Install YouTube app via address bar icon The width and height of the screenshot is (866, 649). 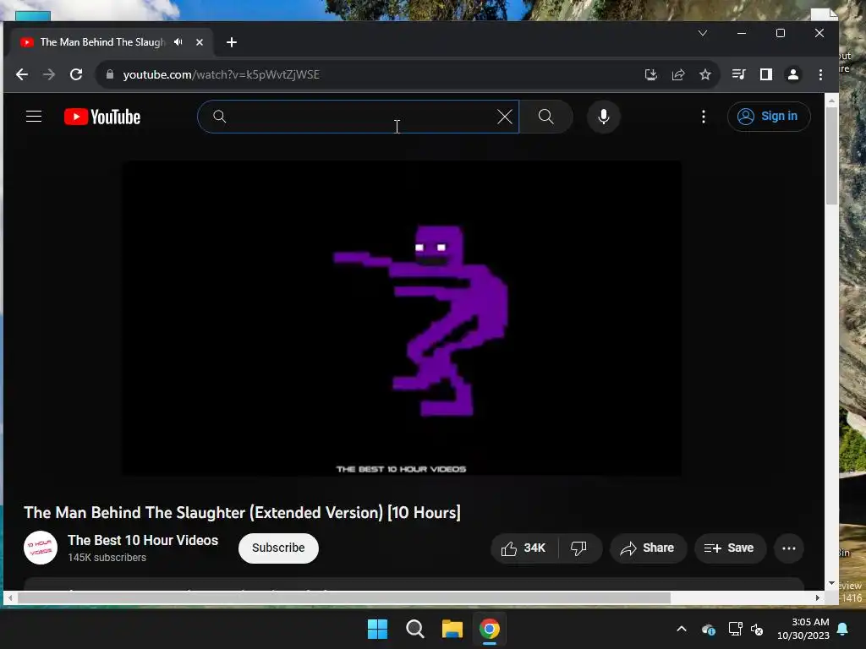[x=651, y=74]
